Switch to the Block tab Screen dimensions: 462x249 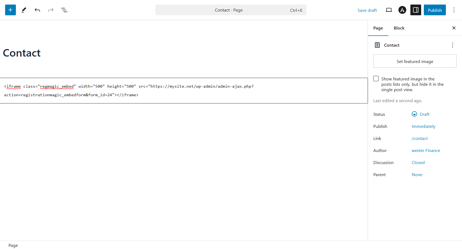click(399, 28)
